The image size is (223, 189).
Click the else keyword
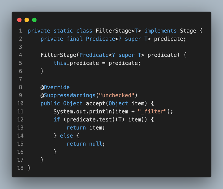pos(67,135)
